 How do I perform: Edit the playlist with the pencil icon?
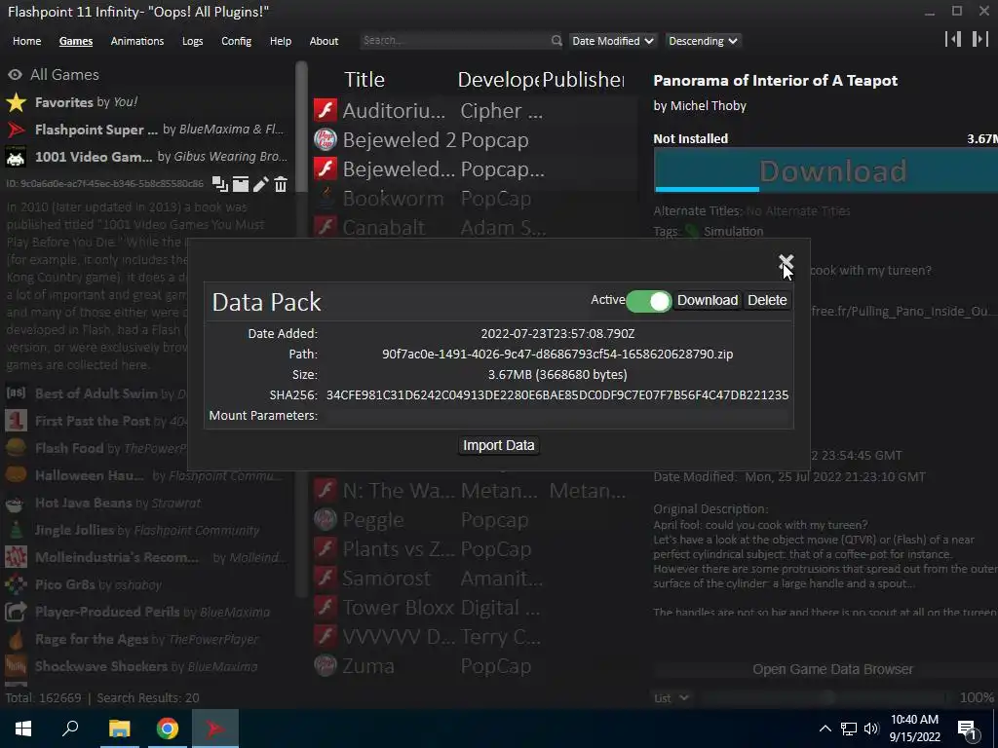[261, 184]
